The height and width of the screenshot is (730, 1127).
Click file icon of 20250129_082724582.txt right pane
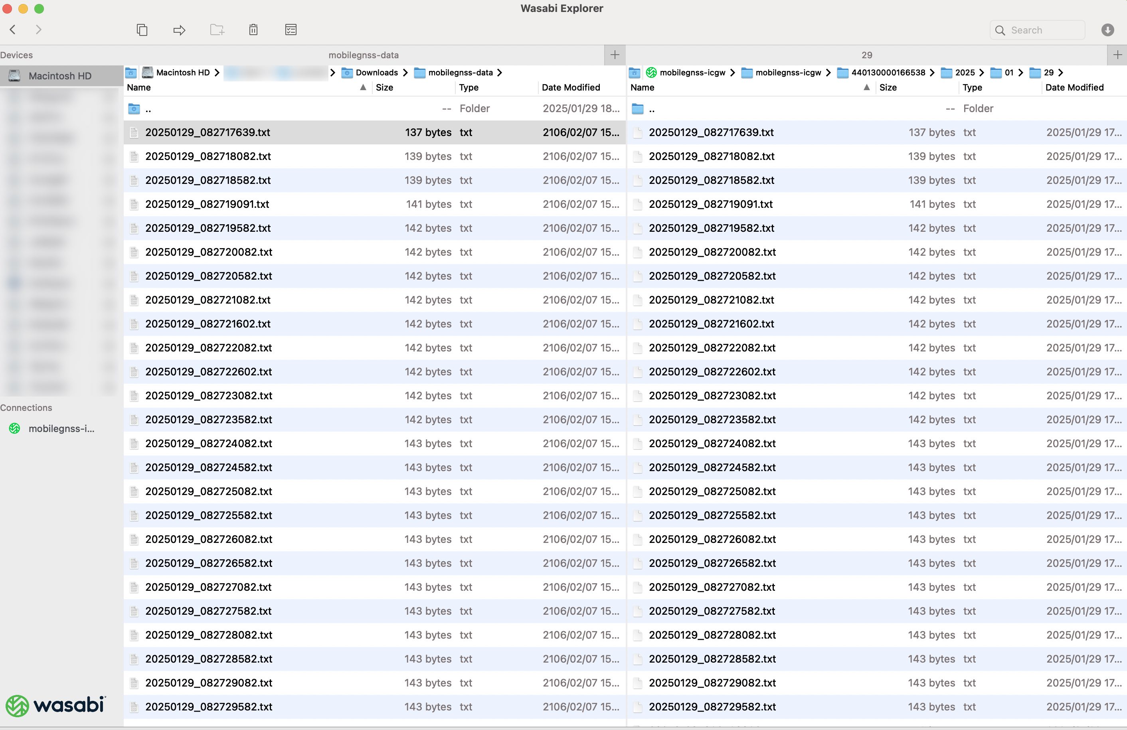click(x=638, y=468)
